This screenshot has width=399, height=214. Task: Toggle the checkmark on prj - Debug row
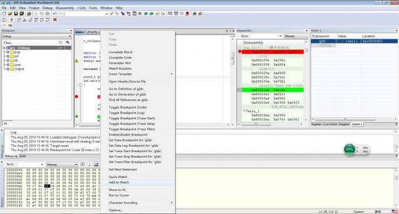(61, 48)
